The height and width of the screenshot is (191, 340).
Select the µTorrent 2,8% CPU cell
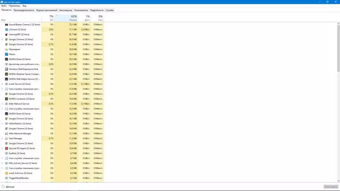point(48,30)
